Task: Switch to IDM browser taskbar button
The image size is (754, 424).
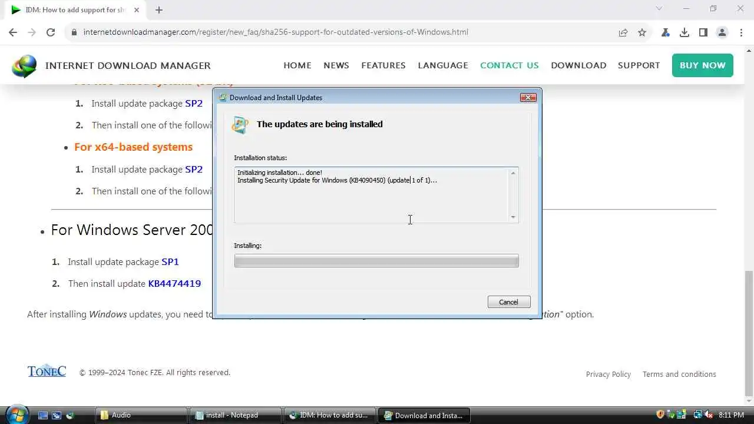Action: click(x=329, y=415)
